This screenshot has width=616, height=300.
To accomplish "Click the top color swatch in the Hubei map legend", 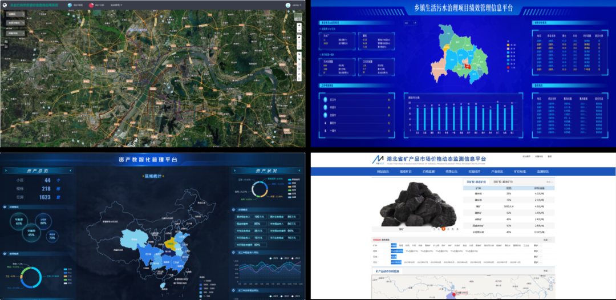I will tap(507, 44).
